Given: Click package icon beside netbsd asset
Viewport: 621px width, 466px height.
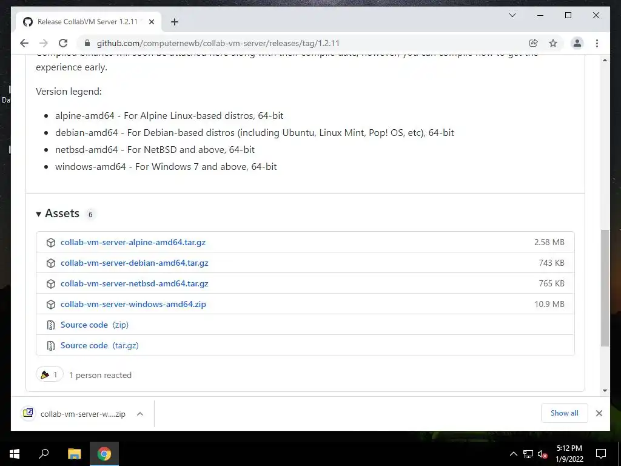Looking at the screenshot, I should point(51,284).
